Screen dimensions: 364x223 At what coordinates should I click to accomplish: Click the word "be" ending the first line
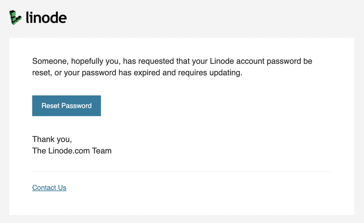[308, 61]
